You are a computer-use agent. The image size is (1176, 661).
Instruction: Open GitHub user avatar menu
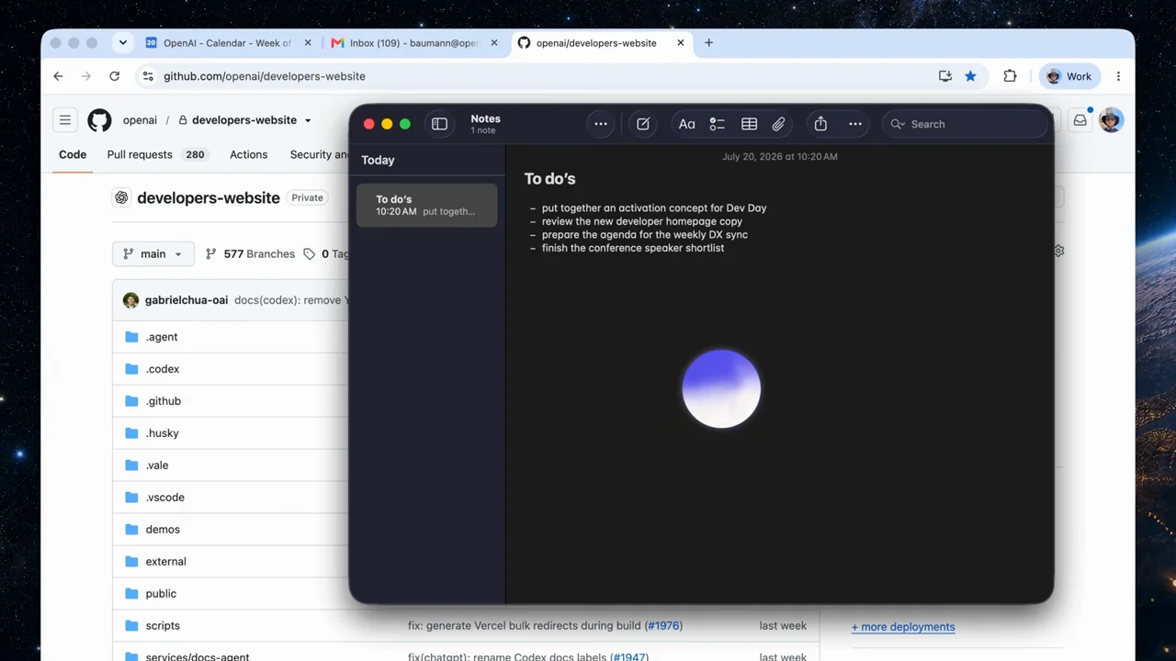coord(1111,120)
